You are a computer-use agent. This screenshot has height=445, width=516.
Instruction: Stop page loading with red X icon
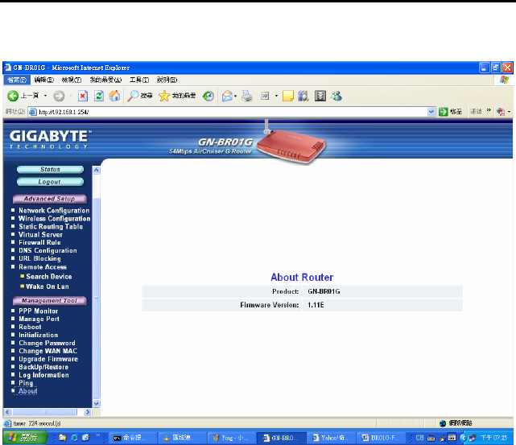[83, 96]
